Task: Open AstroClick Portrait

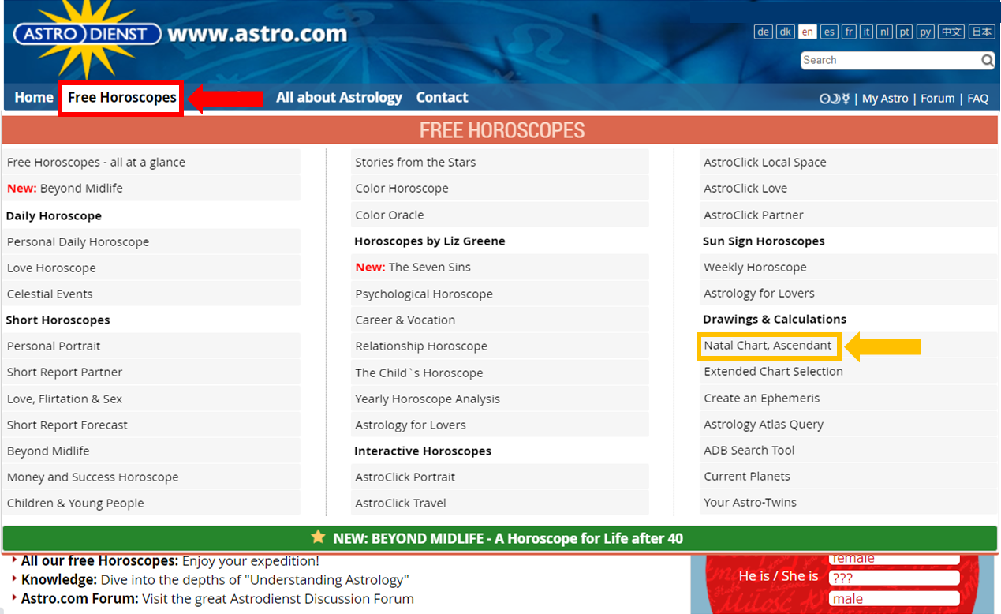Action: (500, 477)
